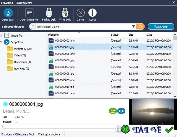This screenshot has height=137, width=177.
Task: Click the Recover button
Action: point(161,27)
